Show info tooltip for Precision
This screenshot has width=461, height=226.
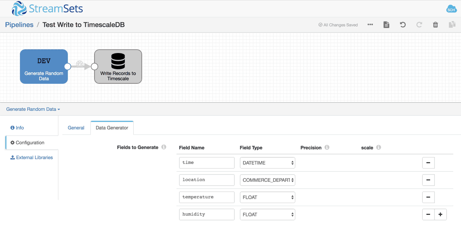click(x=327, y=147)
